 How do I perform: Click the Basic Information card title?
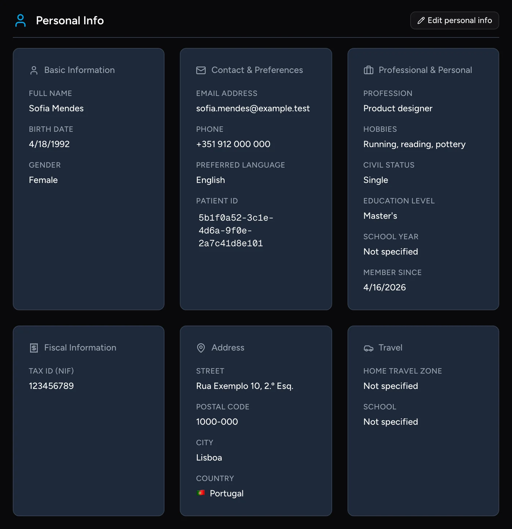[79, 70]
